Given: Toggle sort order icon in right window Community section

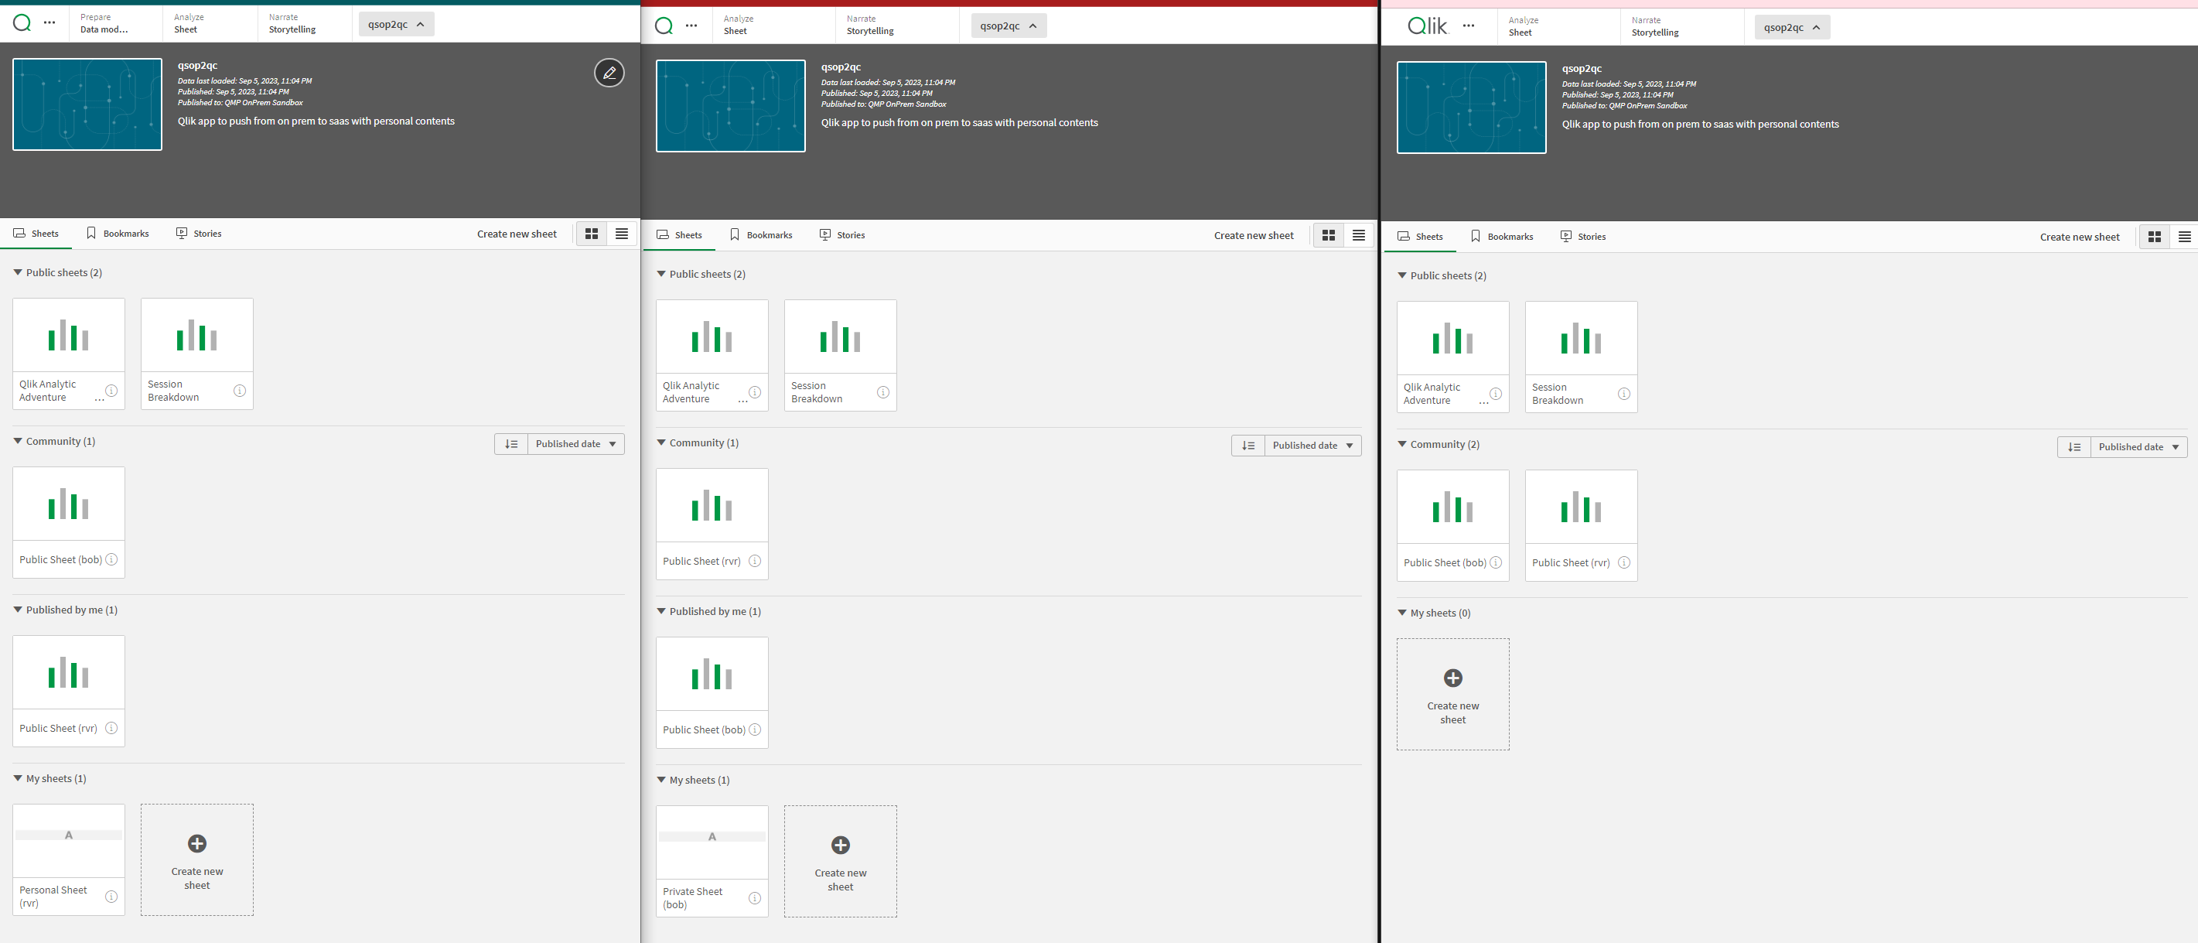Looking at the screenshot, I should click(x=2074, y=447).
